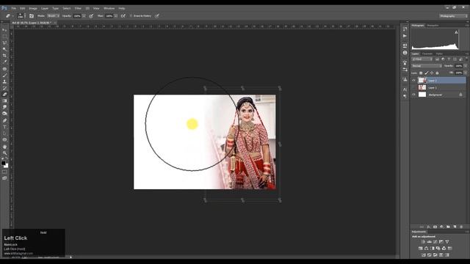Open the Filter menu
The height and width of the screenshot is (264, 470).
[78, 8]
